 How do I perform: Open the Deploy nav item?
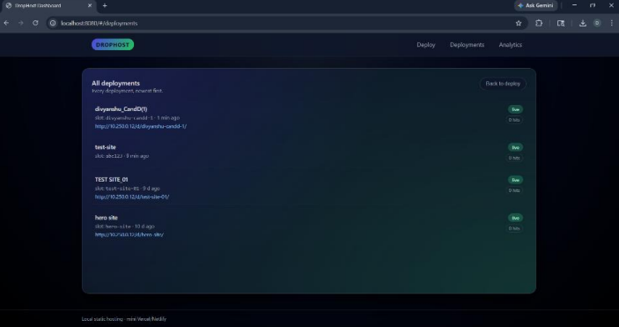pos(426,45)
